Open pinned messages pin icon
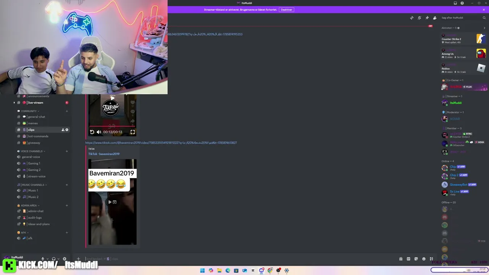 pos(427,18)
